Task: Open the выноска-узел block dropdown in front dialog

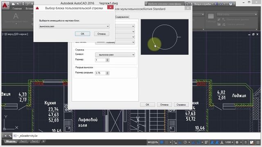Action: (x=74, y=26)
